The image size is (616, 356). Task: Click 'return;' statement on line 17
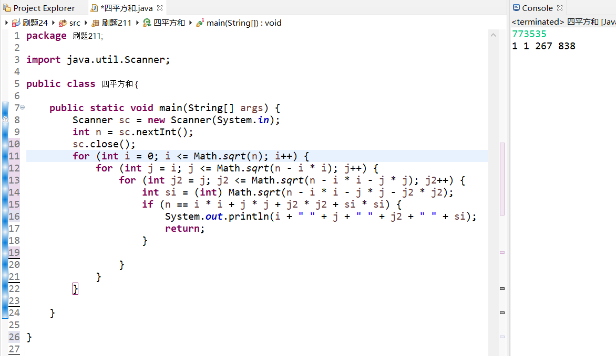point(184,229)
